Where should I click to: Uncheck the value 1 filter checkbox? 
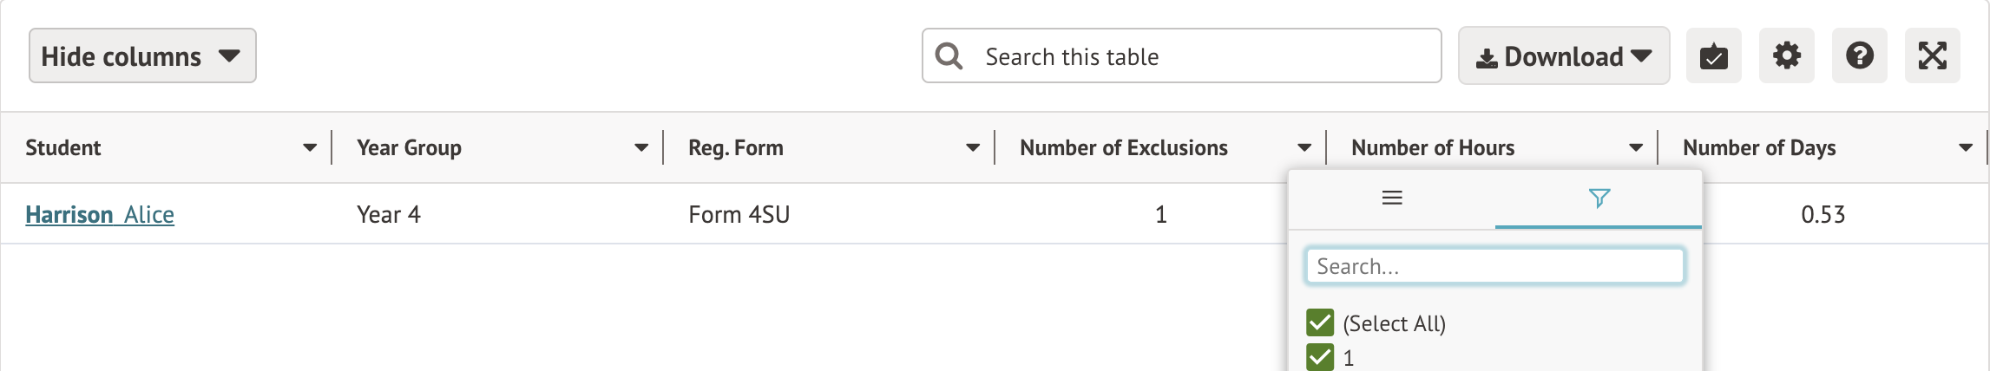tap(1320, 357)
